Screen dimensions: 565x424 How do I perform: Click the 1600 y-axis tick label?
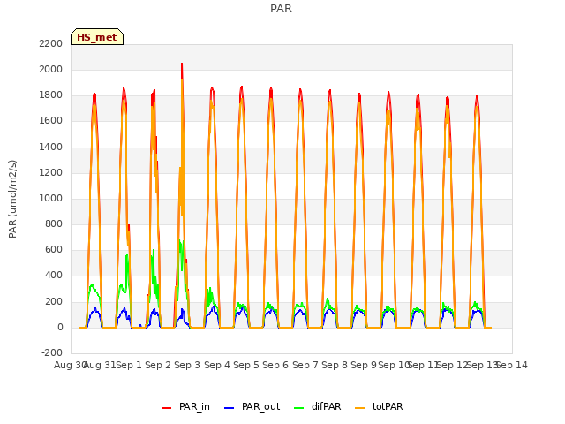51,121
